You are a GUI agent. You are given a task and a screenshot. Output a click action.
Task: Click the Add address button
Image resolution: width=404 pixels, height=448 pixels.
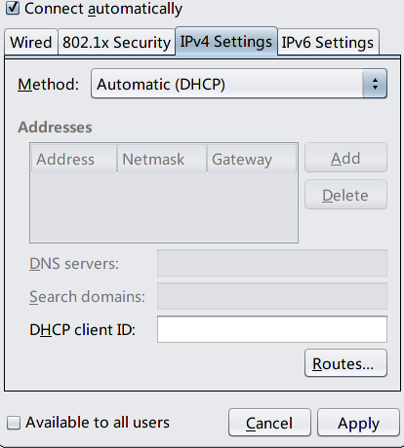(345, 158)
